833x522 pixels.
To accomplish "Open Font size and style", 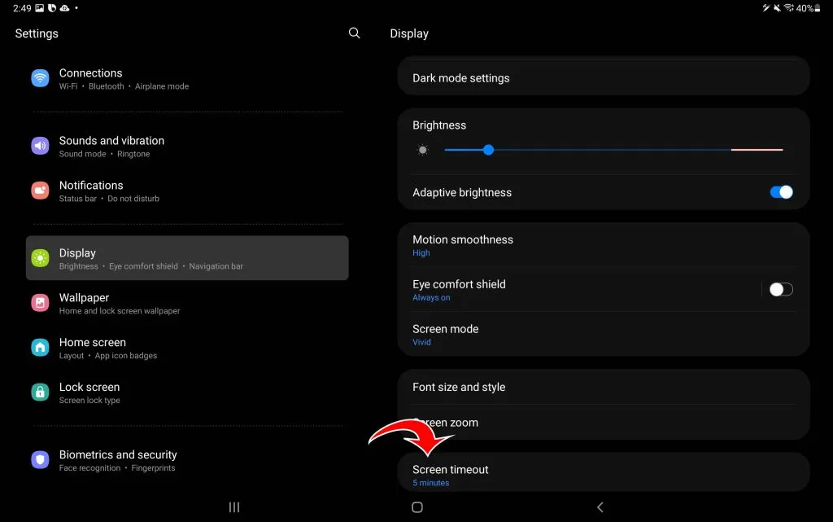I will (x=604, y=387).
